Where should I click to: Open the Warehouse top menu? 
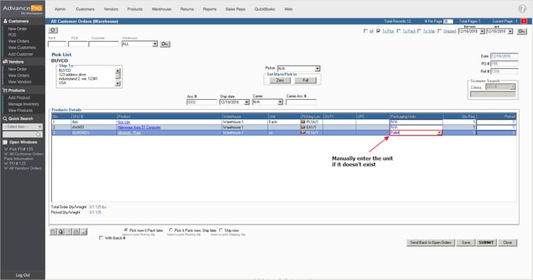point(161,9)
